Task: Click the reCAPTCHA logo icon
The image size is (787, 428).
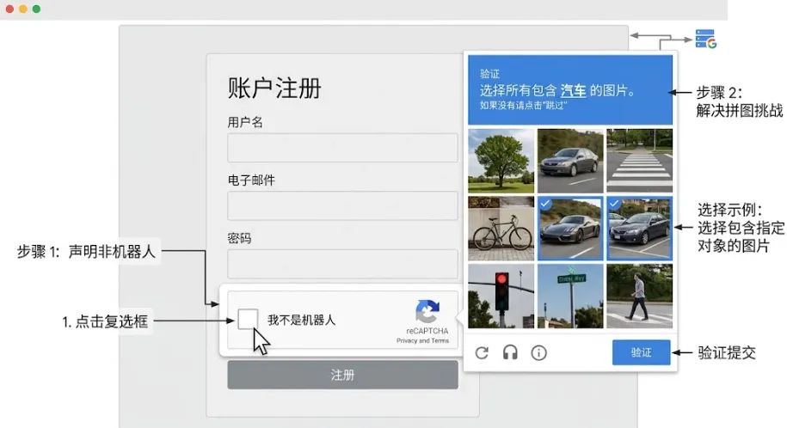Action: (427, 312)
